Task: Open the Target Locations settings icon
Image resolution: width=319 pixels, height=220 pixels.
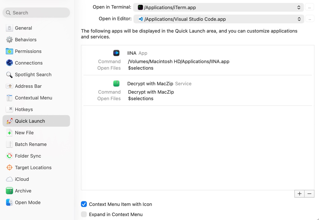Action: (x=9, y=167)
